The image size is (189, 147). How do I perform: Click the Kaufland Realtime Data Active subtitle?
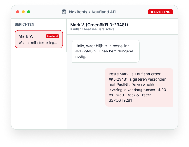[x=92, y=29]
